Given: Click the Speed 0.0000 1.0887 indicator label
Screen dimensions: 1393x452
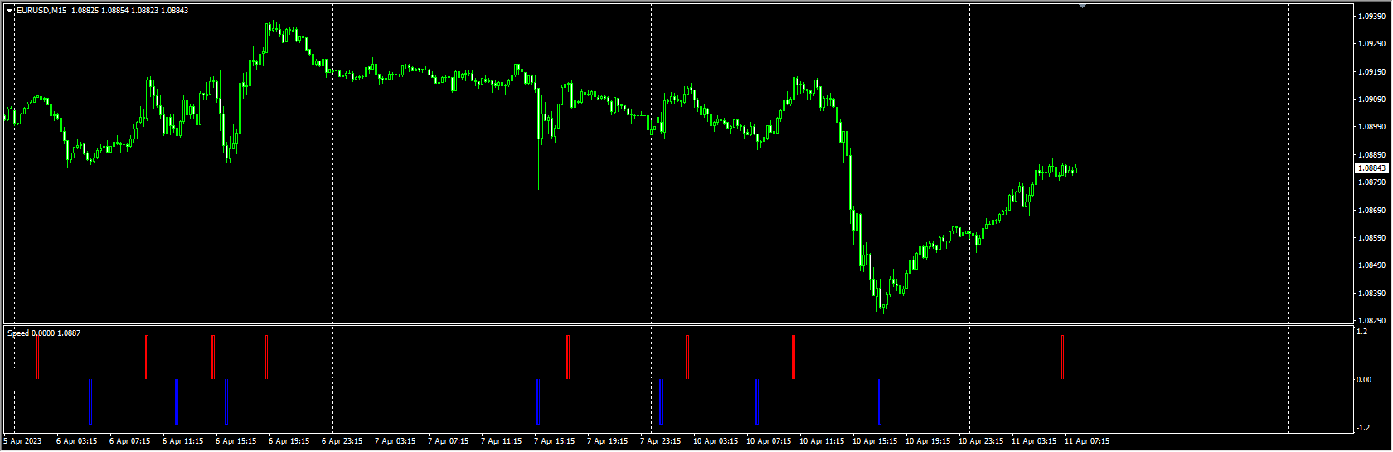Looking at the screenshot, I should [x=44, y=333].
